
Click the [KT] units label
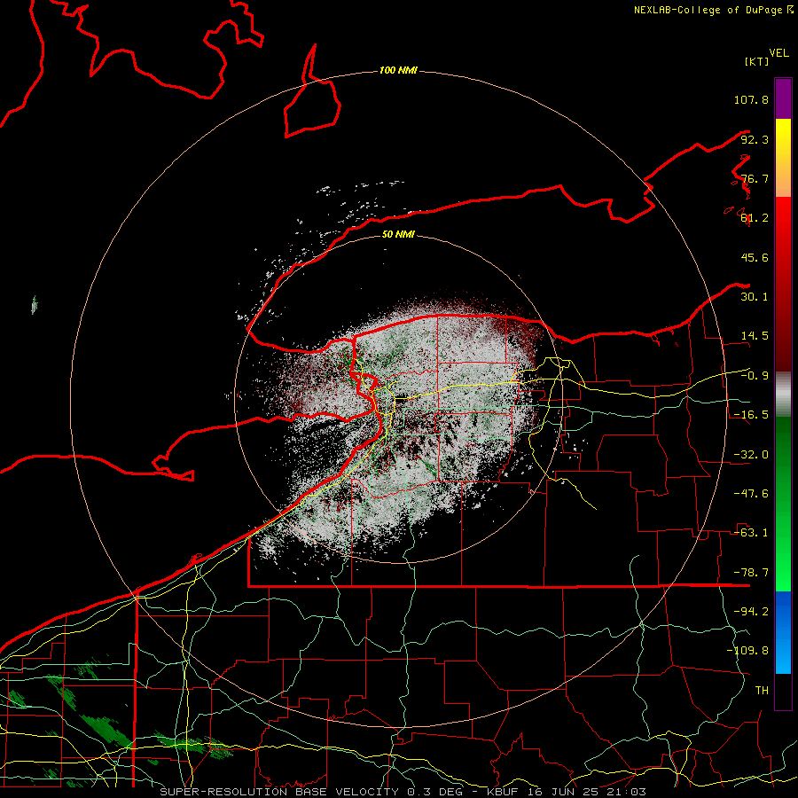[x=757, y=61]
